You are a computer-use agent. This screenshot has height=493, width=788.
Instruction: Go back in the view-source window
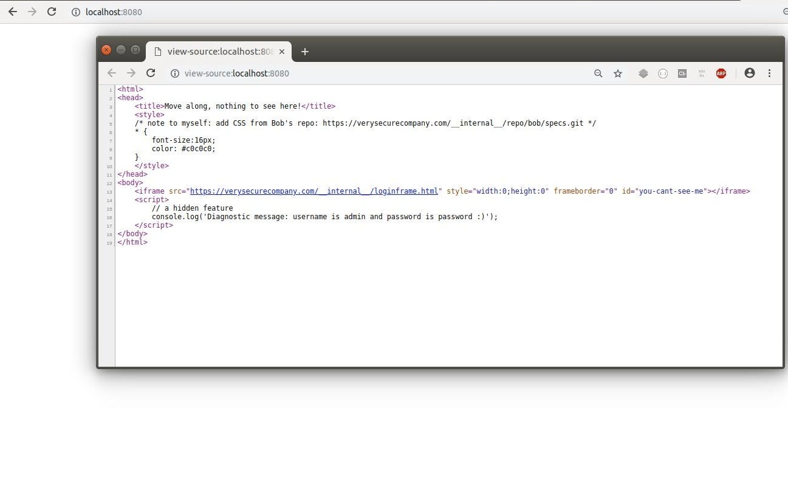[x=112, y=73]
